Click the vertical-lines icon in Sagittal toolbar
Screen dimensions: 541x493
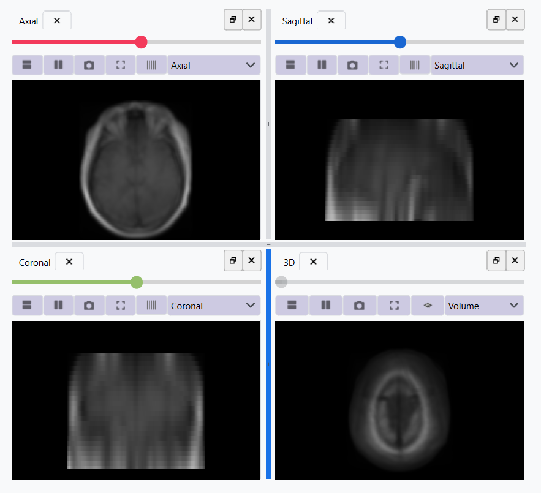click(x=415, y=65)
